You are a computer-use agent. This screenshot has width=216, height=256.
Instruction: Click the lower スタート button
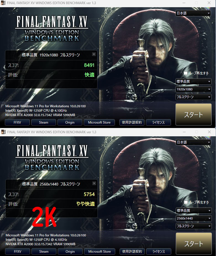pos(194,244)
